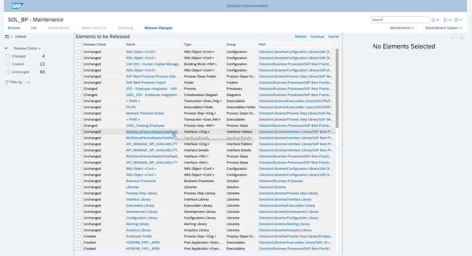Toggle the Changed filter checkbox

click(x=8, y=56)
